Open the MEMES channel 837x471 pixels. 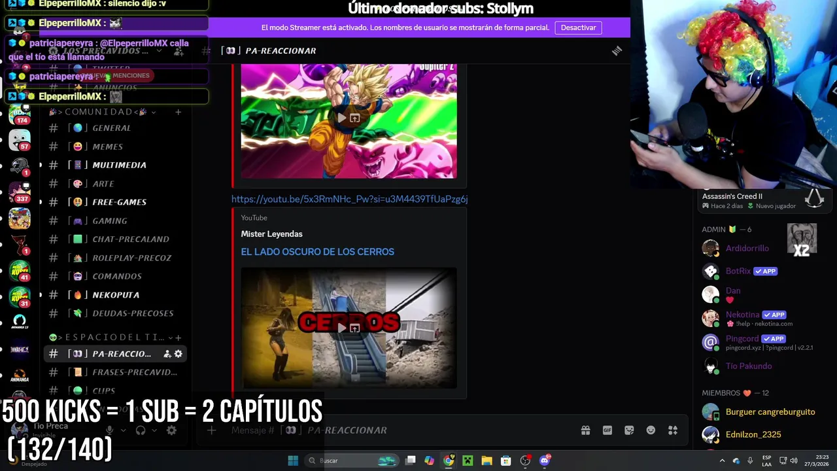point(116,147)
